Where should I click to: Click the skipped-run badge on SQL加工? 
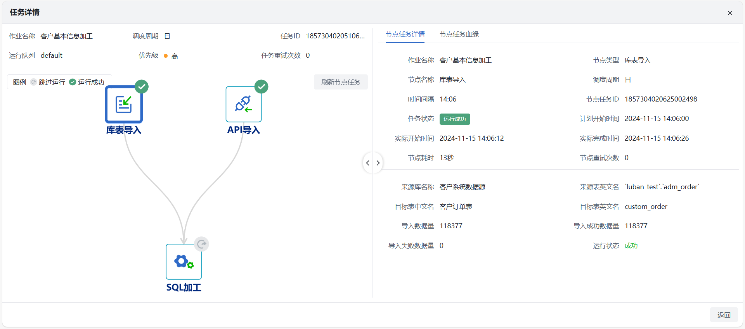(201, 244)
